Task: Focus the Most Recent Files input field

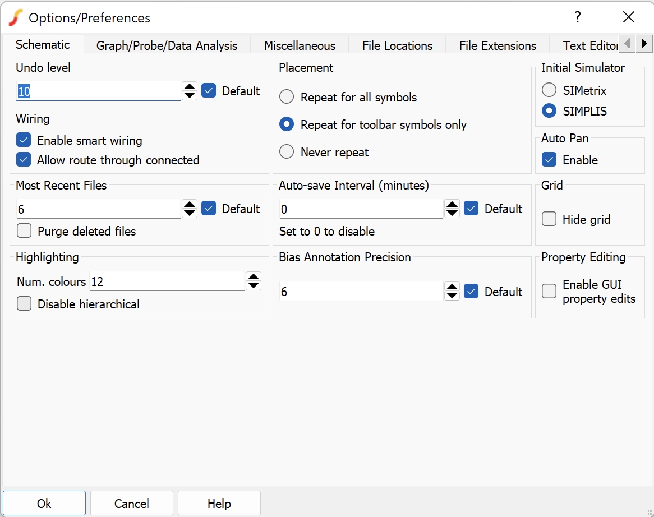Action: [98, 209]
